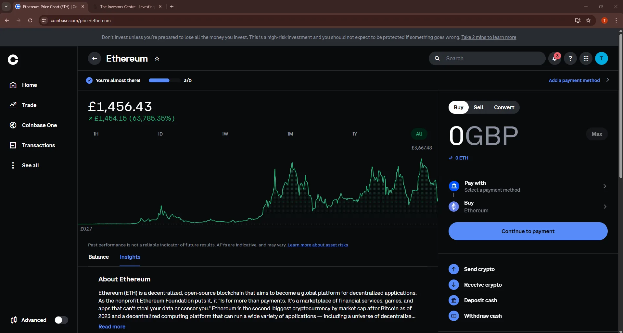
Task: Select the 1Y chart range
Action: tap(354, 134)
